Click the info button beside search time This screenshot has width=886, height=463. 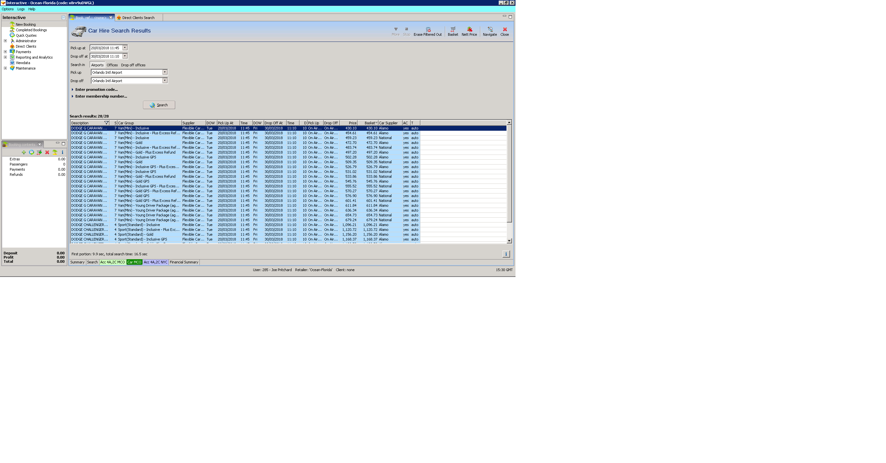click(506, 254)
